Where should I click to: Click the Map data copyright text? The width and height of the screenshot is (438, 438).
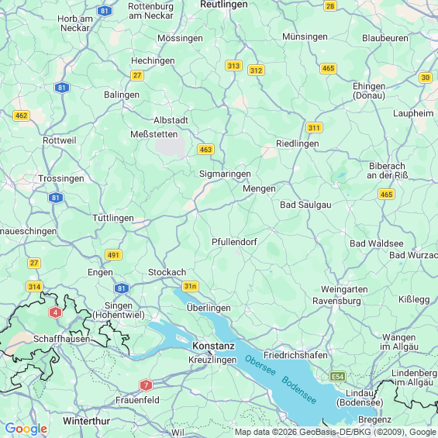click(336, 432)
